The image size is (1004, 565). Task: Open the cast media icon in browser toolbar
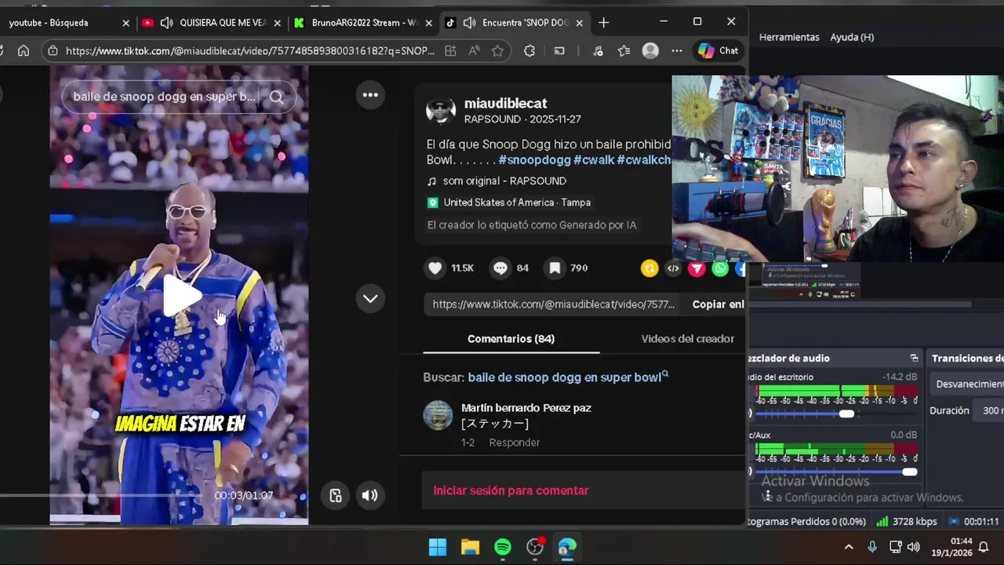click(559, 51)
